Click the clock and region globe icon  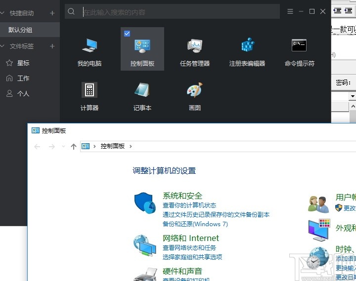[317, 258]
